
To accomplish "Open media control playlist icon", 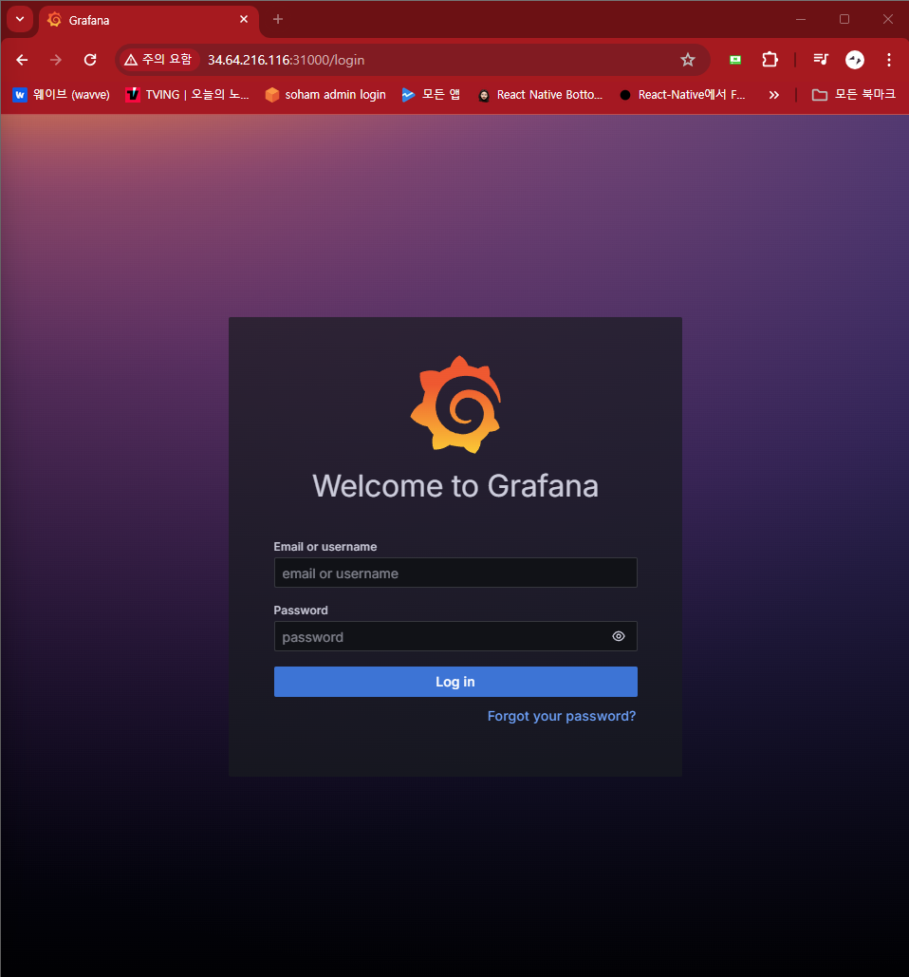I will point(821,60).
